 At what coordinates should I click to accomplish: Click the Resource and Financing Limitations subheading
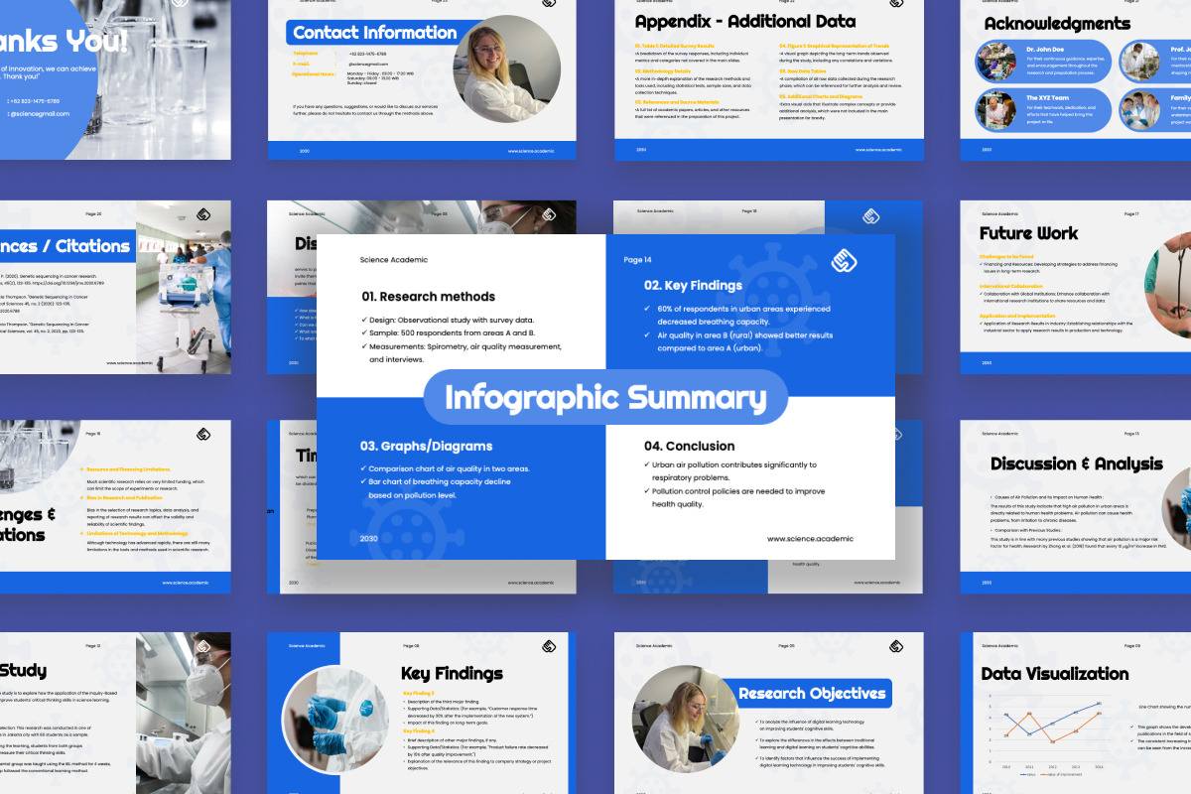click(128, 468)
